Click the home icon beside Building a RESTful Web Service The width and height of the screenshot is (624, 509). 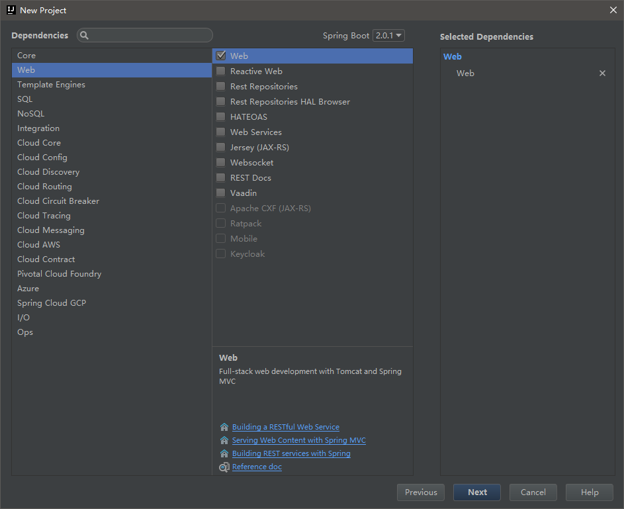click(x=224, y=428)
